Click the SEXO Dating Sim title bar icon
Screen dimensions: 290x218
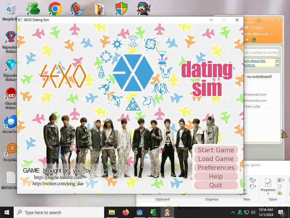point(20,20)
